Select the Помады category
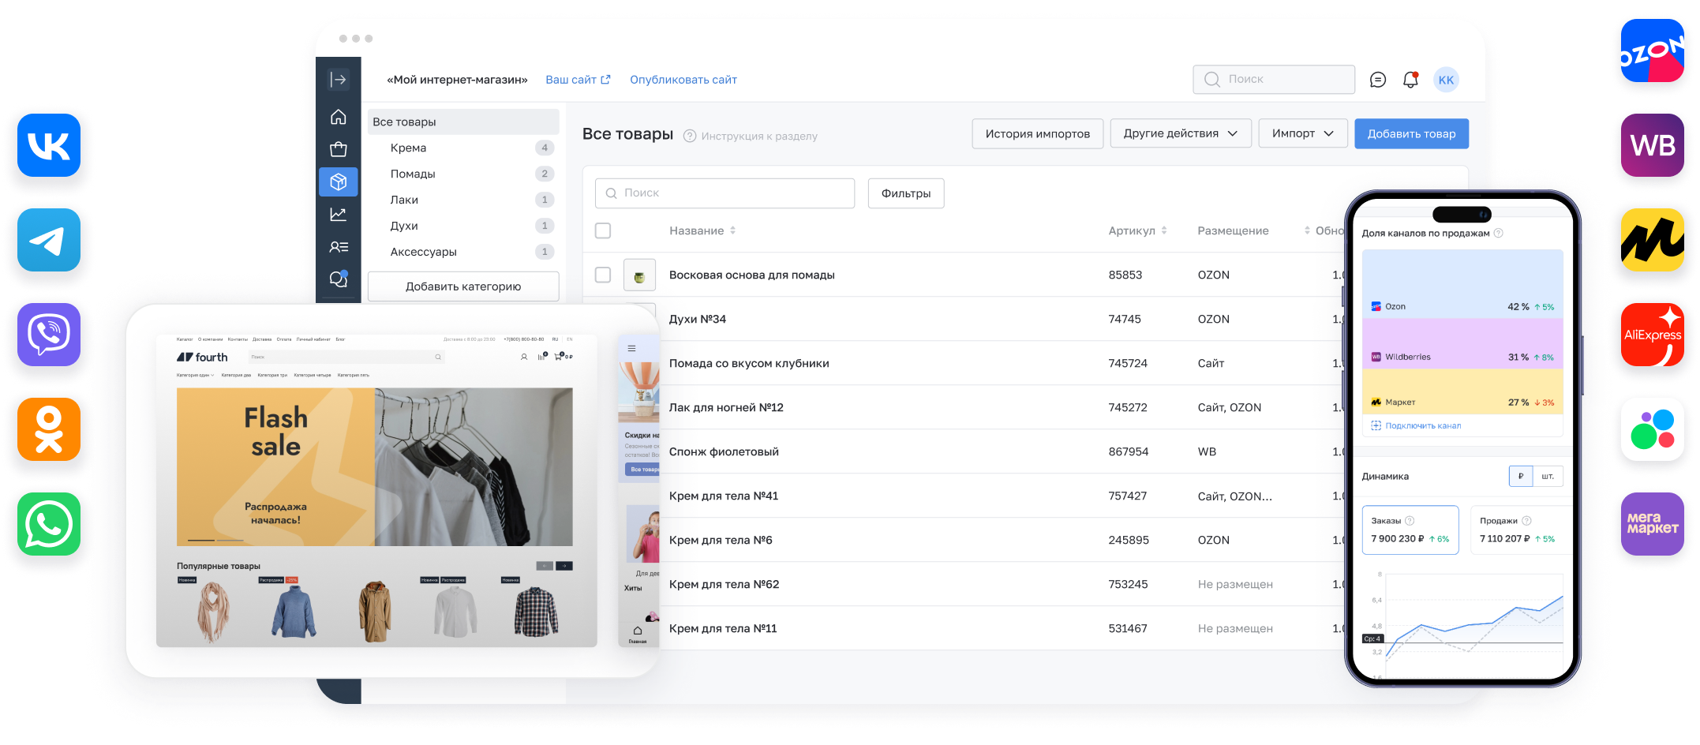1700x745 pixels. tap(413, 174)
